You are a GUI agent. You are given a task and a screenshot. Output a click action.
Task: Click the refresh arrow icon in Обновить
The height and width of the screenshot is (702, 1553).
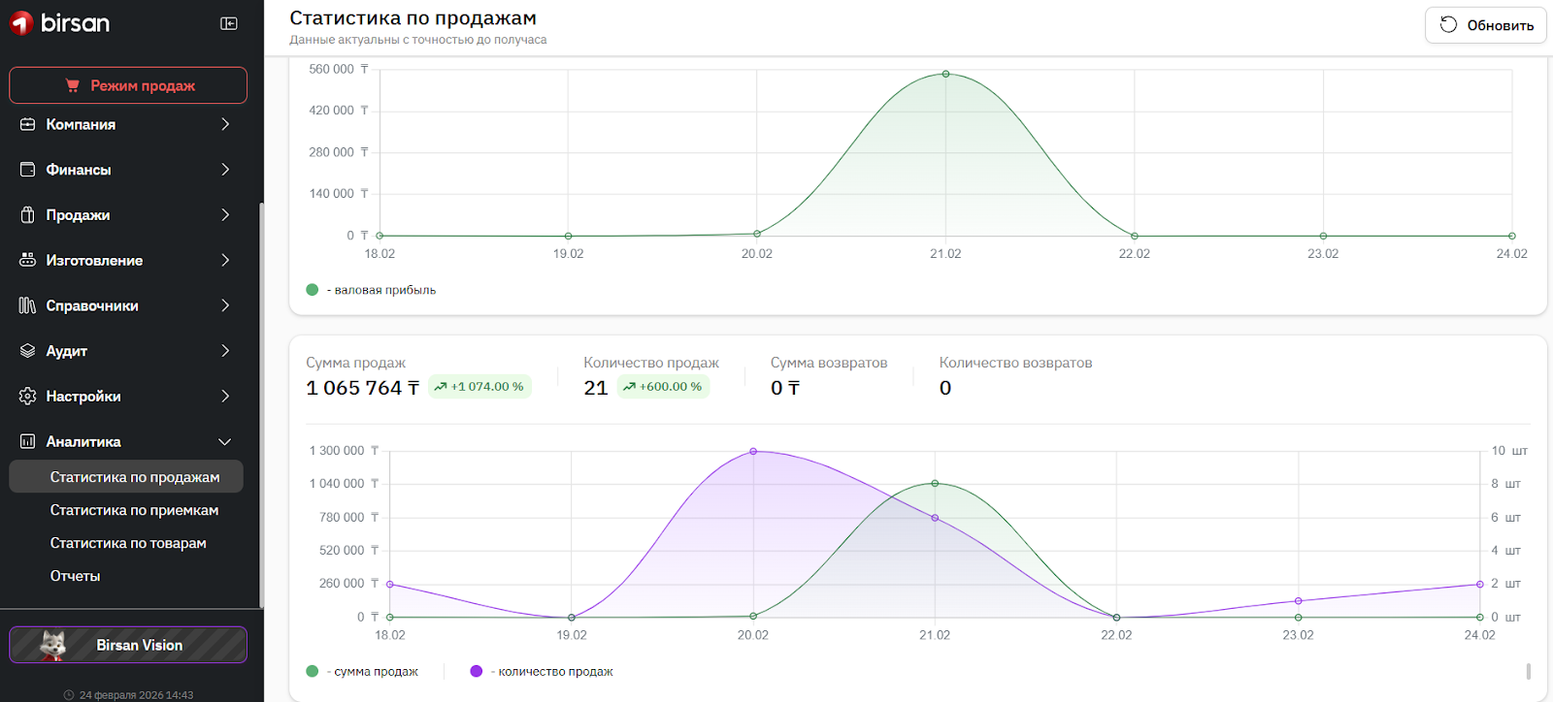[1448, 25]
